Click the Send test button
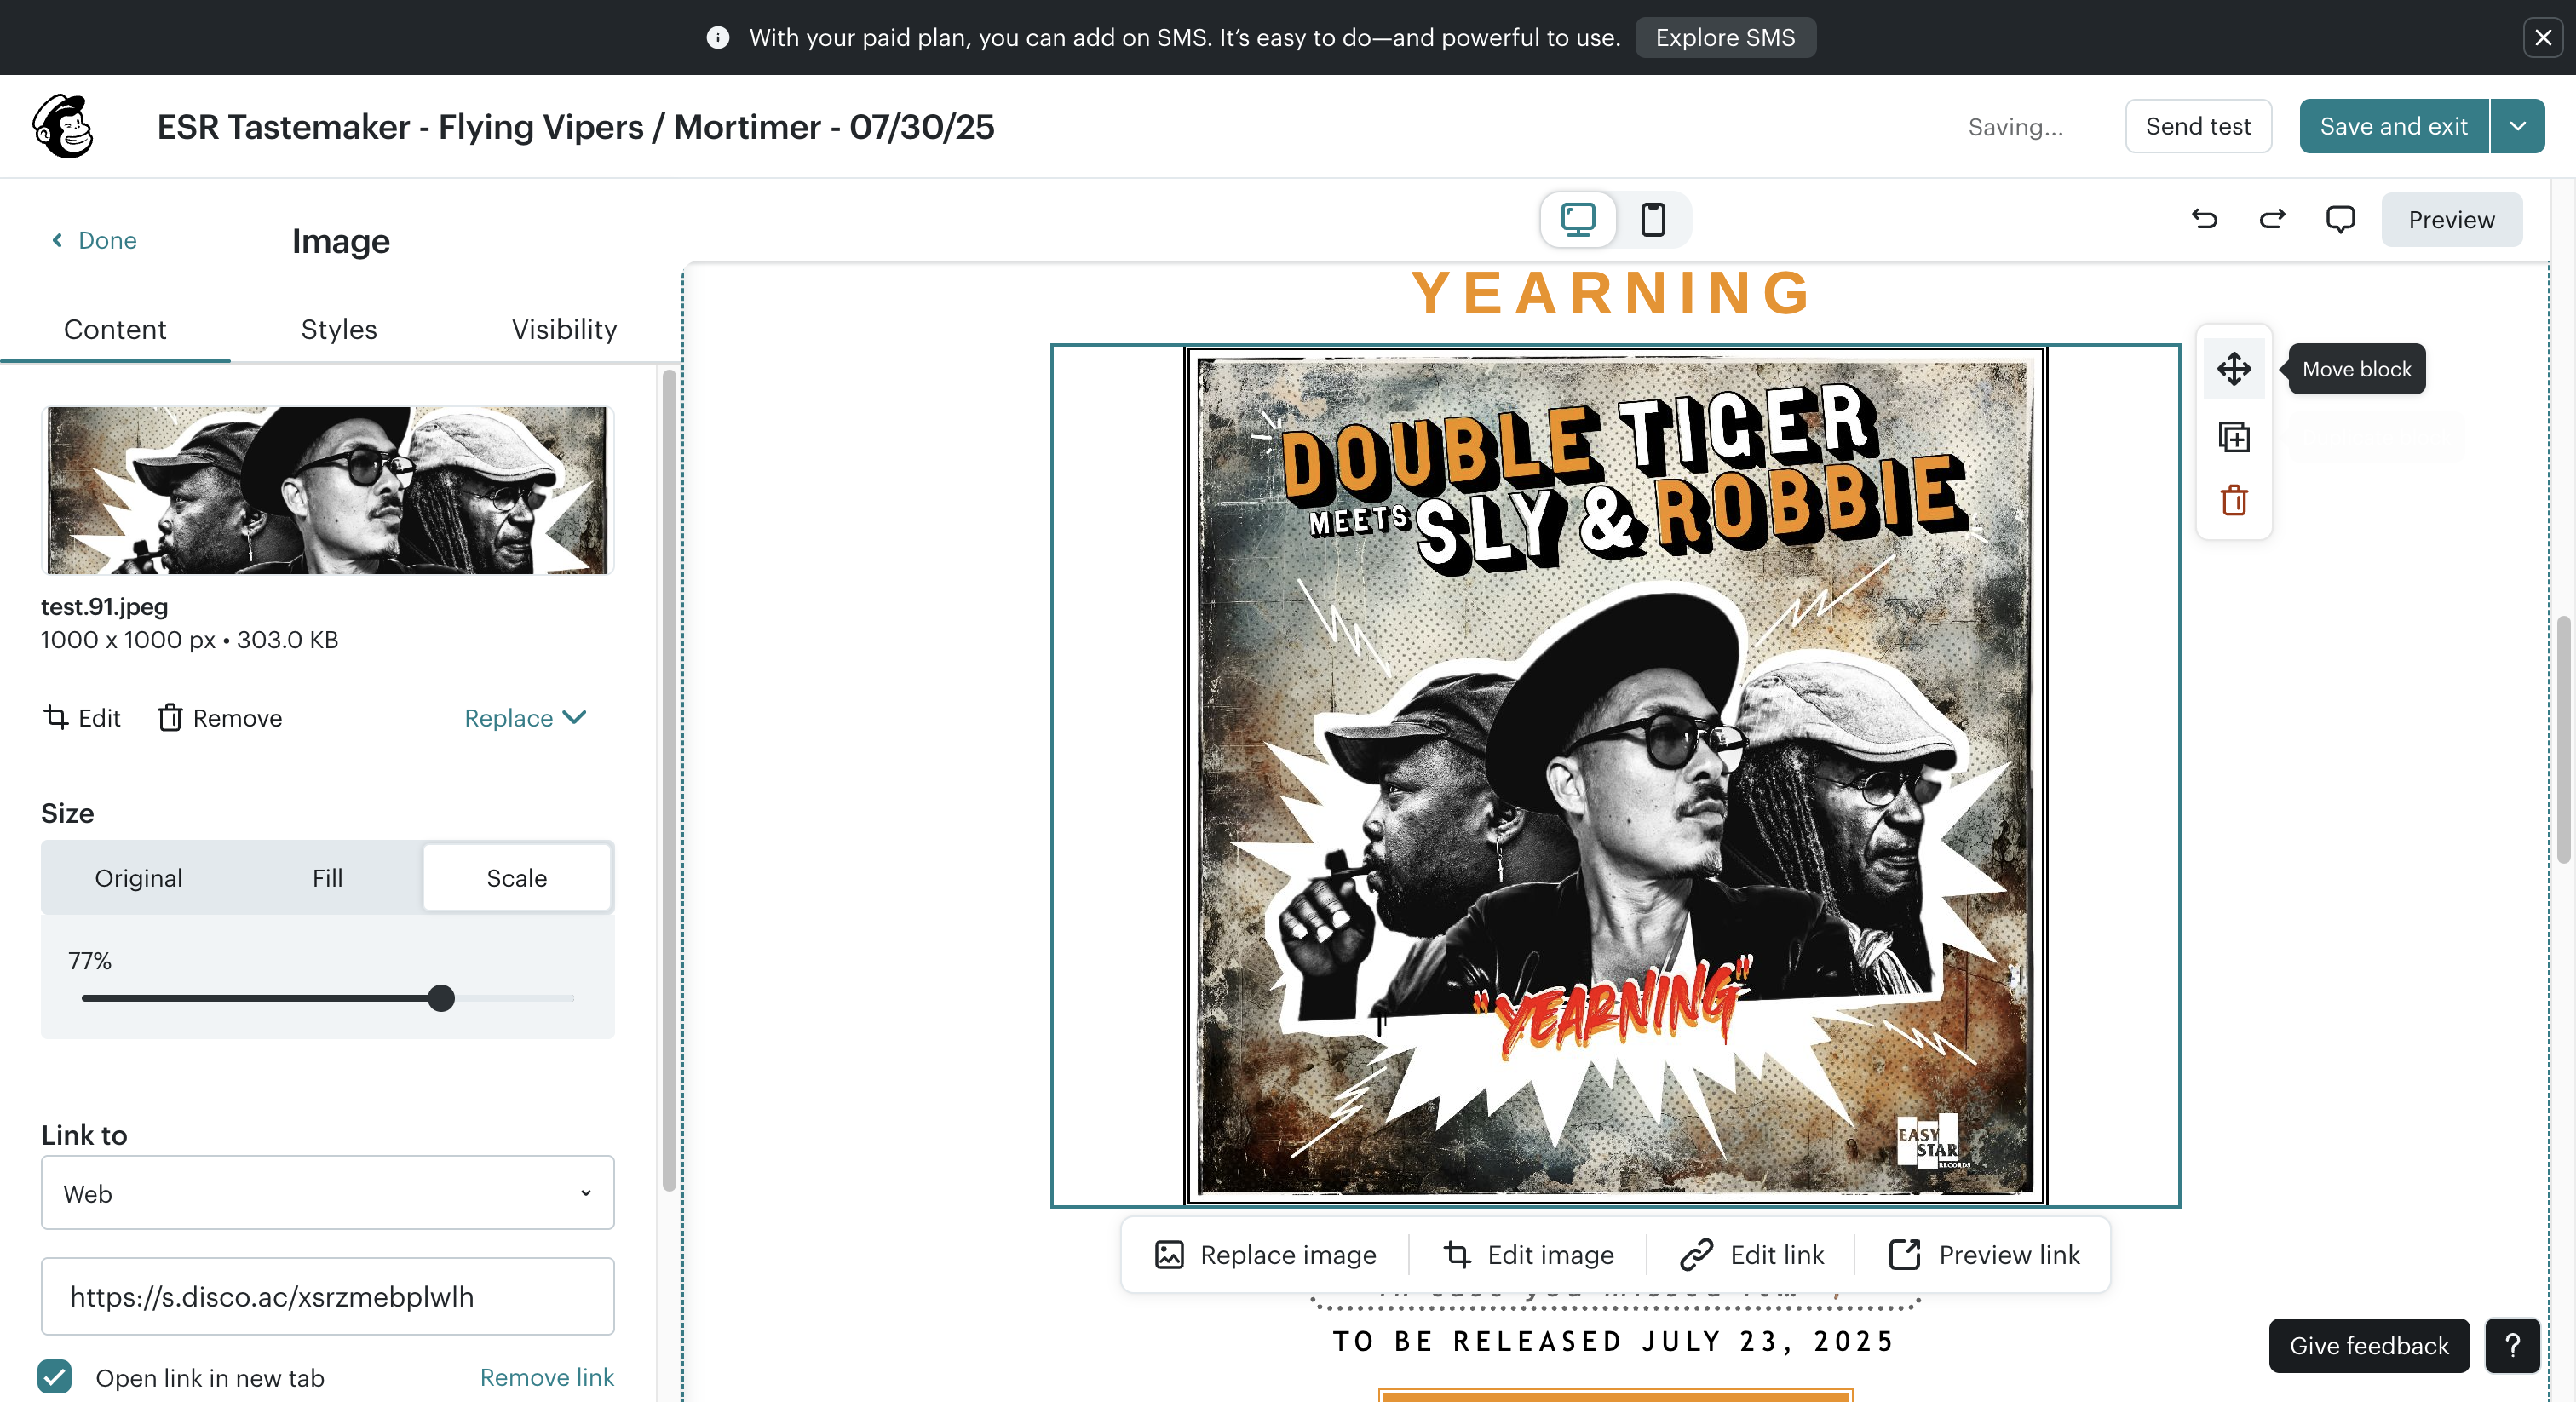The height and width of the screenshot is (1402, 2576). (2198, 127)
